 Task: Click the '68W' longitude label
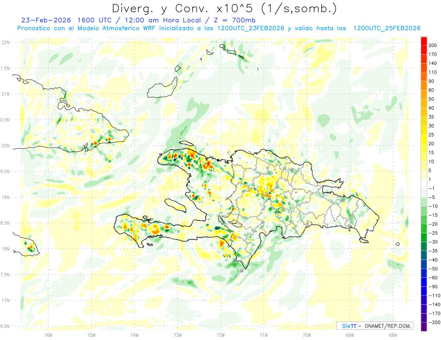[393, 335]
